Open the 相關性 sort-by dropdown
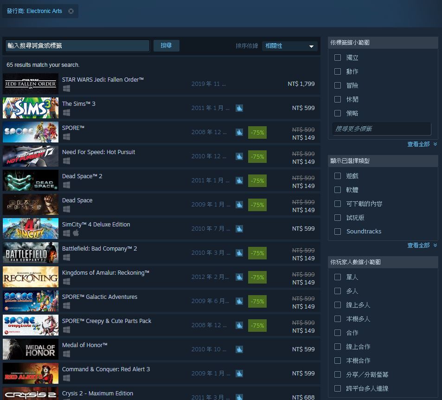 (289, 46)
